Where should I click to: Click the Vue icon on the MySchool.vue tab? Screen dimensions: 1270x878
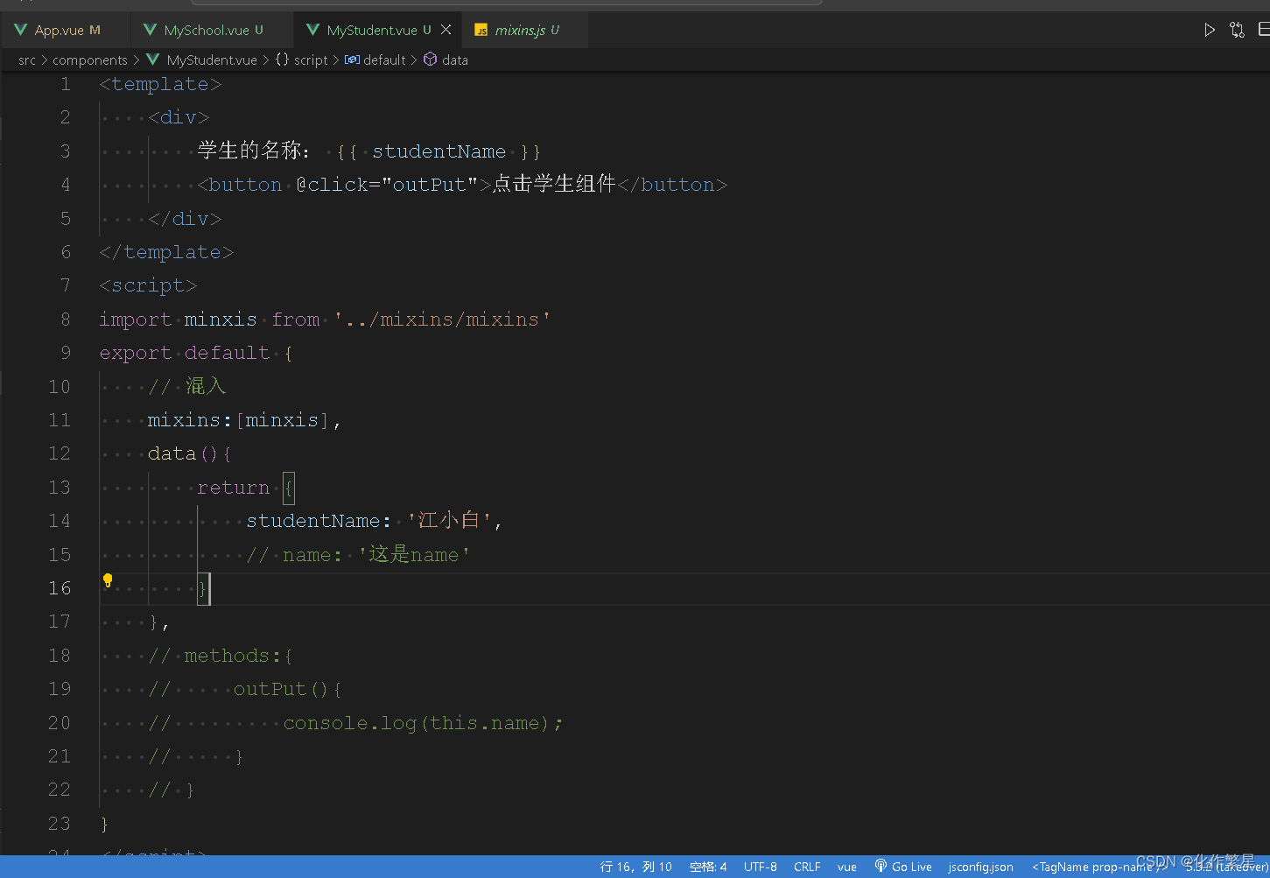pyautogui.click(x=150, y=30)
